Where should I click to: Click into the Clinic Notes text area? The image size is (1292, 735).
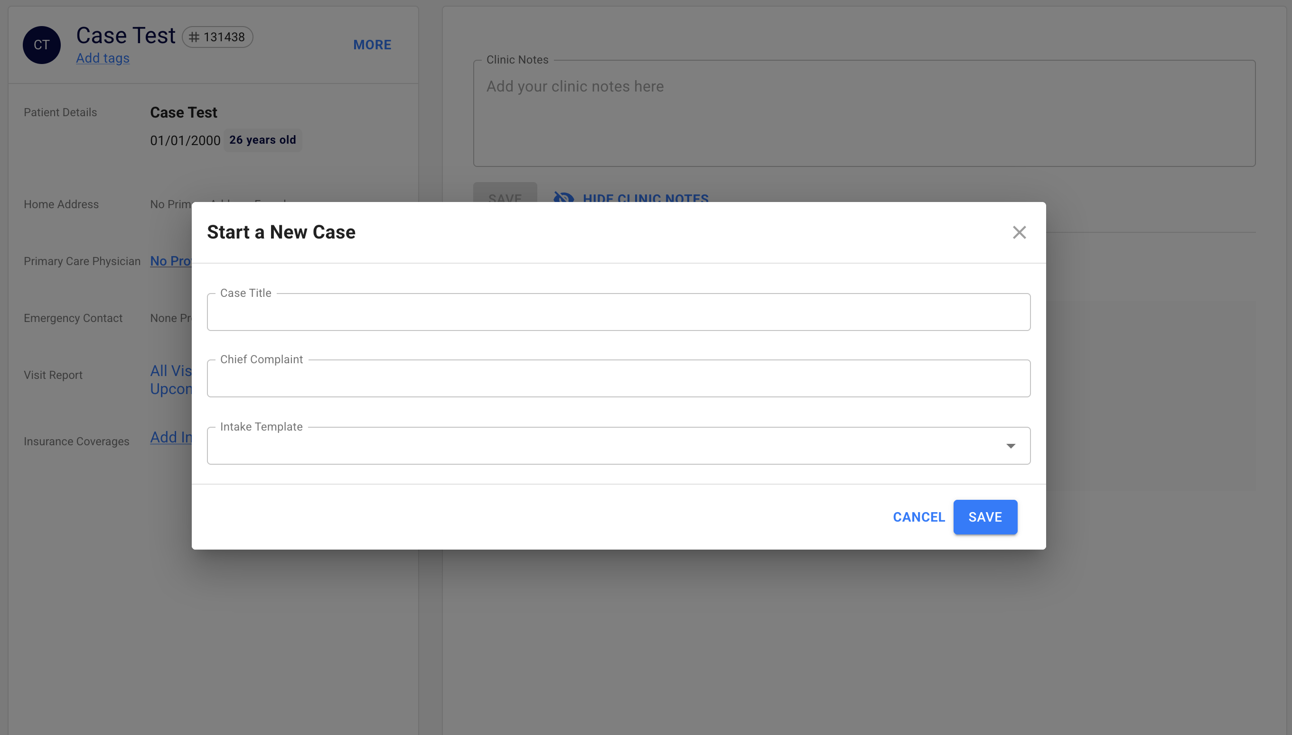(864, 114)
